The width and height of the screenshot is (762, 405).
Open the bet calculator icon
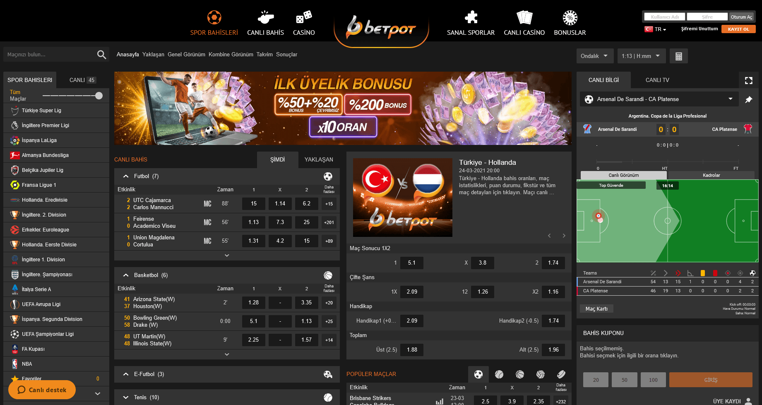(678, 56)
